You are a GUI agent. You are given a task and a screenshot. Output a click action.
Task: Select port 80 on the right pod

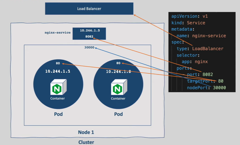coord(118,63)
